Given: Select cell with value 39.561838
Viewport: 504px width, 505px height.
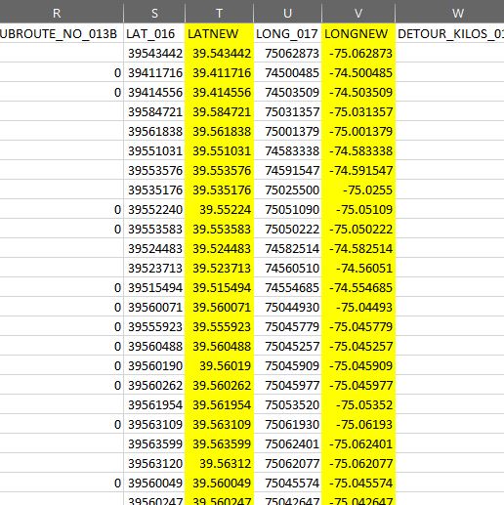Looking at the screenshot, I should 219,131.
